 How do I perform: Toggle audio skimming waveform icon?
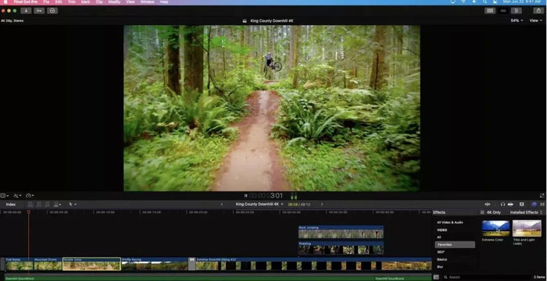(488, 205)
